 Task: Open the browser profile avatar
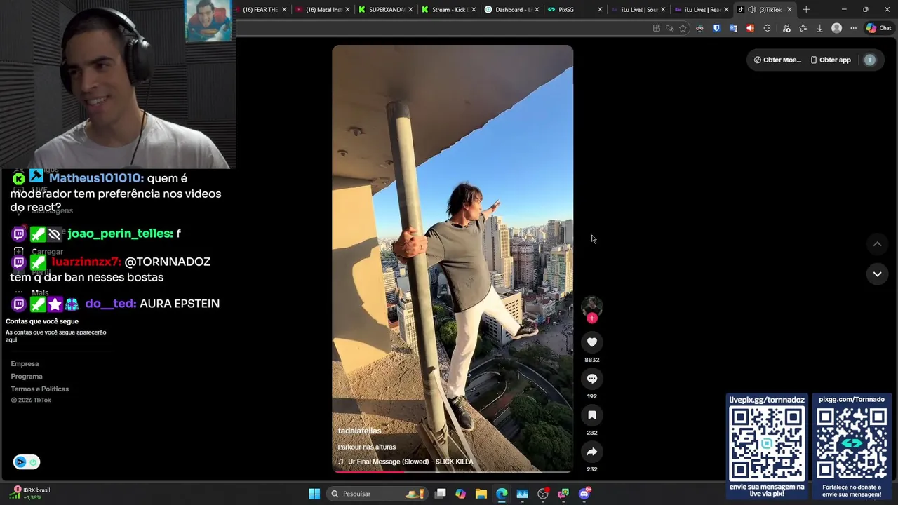[x=836, y=28]
